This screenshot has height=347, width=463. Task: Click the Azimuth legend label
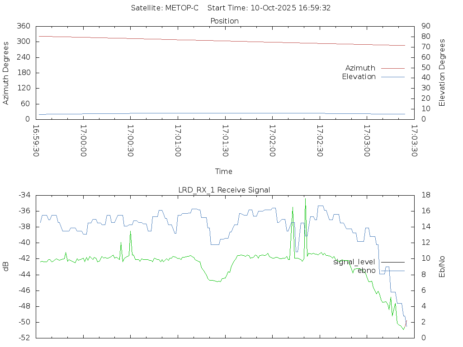(360, 68)
